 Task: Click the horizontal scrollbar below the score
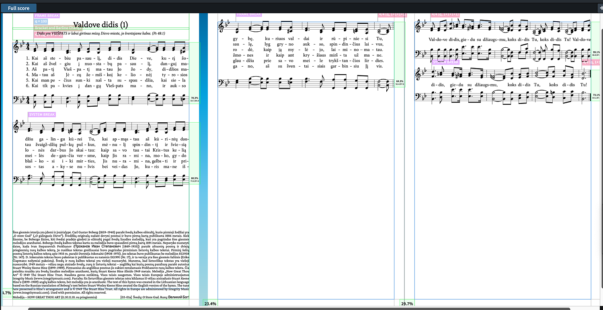click(299, 309)
